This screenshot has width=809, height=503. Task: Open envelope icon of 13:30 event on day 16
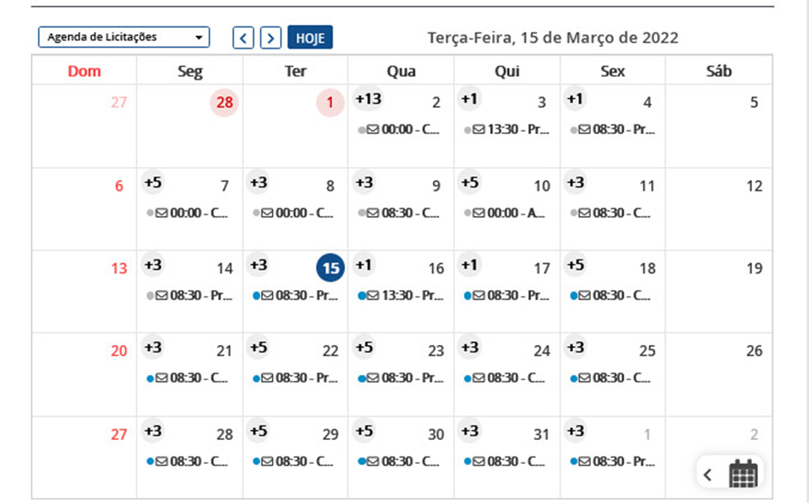coord(373,295)
